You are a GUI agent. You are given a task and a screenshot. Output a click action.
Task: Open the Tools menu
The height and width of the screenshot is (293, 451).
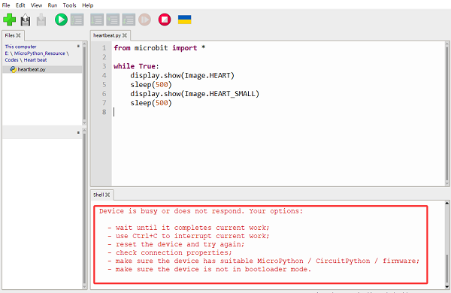point(69,5)
